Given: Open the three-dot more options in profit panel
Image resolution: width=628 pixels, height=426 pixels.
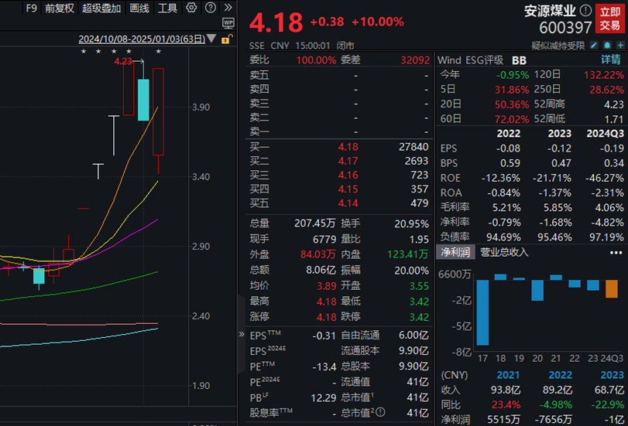Looking at the screenshot, I should coord(616,252).
